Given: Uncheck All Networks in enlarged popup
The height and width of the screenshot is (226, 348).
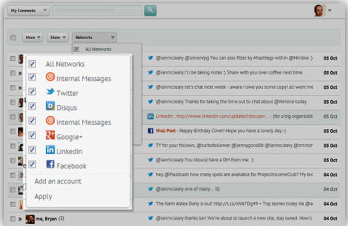Looking at the screenshot, I should pos(32,64).
